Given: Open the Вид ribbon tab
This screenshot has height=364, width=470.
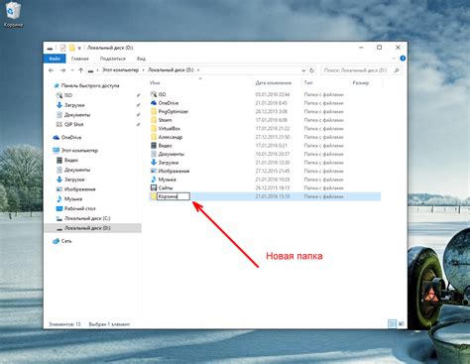Looking at the screenshot, I should click(141, 59).
